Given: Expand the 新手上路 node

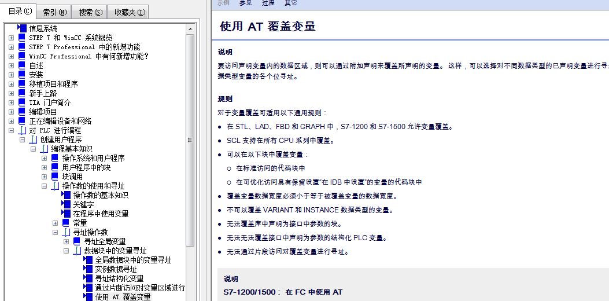Looking at the screenshot, I should 11,93.
